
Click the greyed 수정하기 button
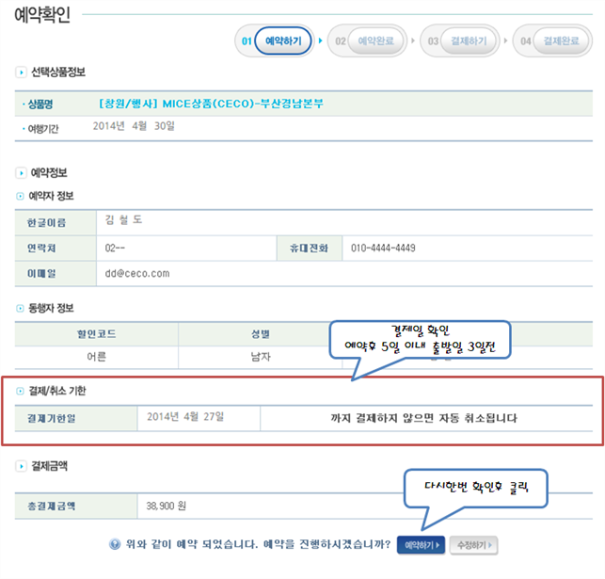pos(475,545)
